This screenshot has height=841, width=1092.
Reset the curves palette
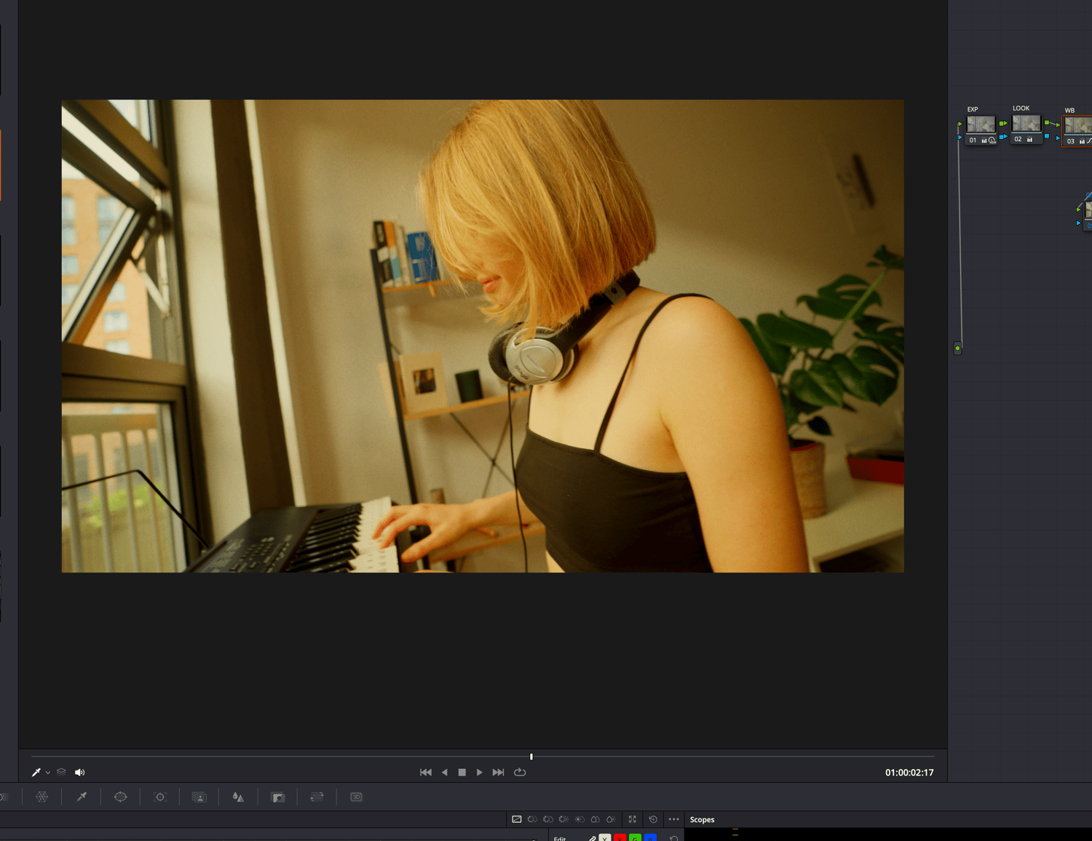pyautogui.click(x=653, y=819)
